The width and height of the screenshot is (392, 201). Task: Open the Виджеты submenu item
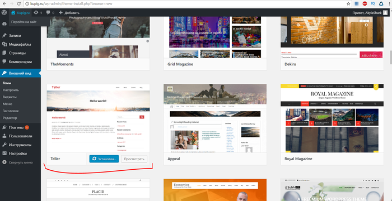coord(10,97)
